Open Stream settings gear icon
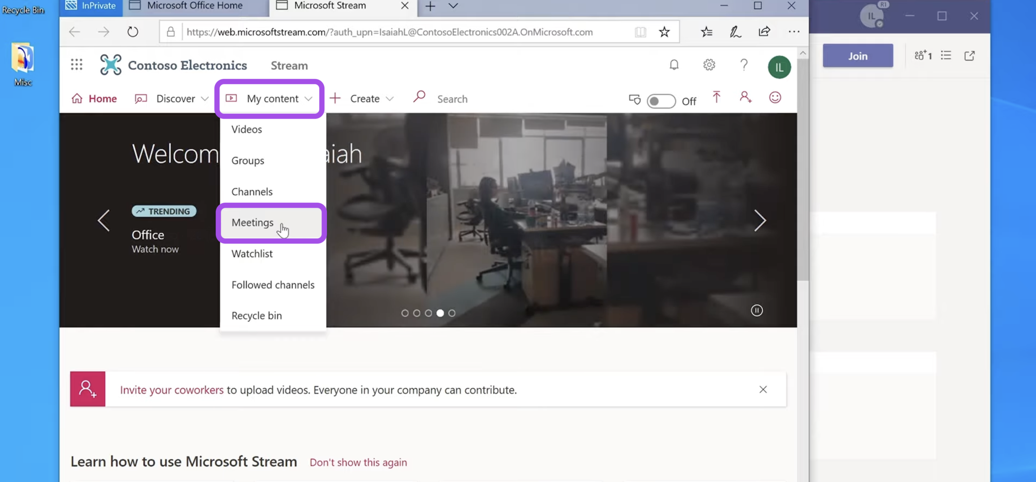1036x482 pixels. pos(709,65)
